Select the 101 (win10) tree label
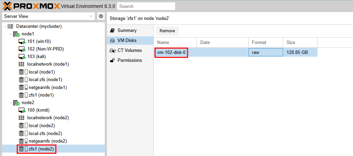This screenshot has width=353, height=156. [x=39, y=42]
